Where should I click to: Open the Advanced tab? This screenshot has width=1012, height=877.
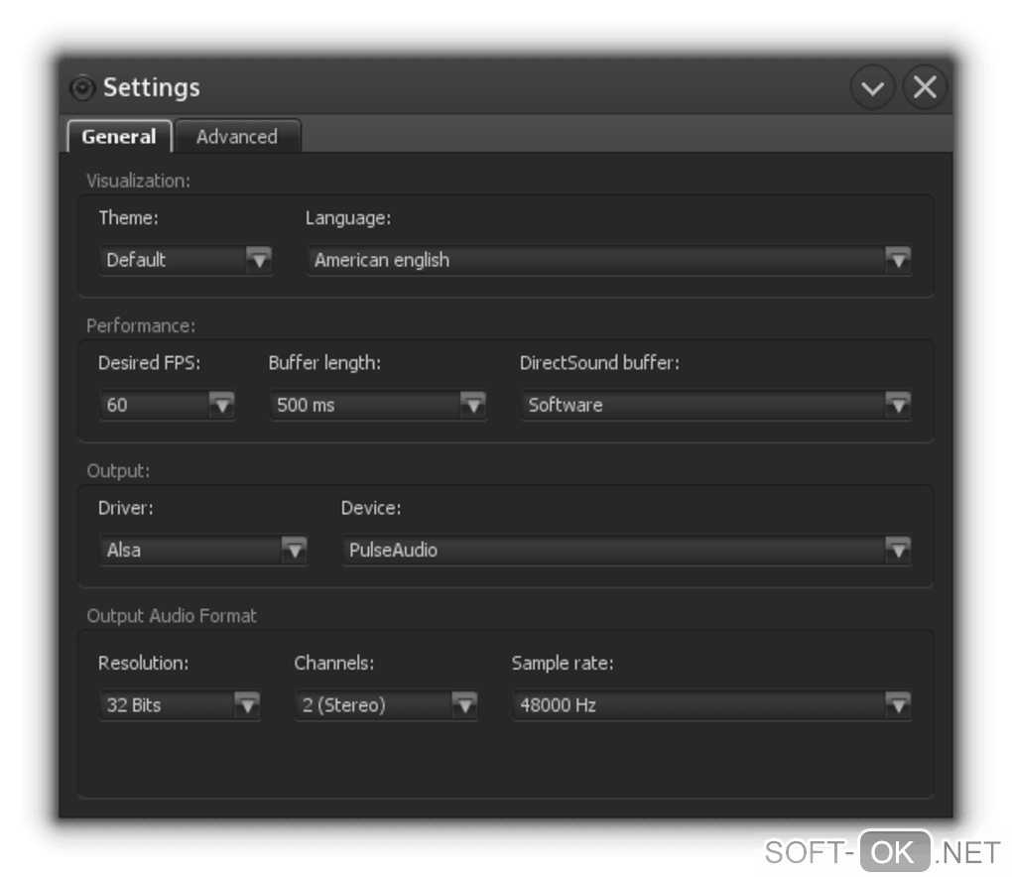pos(236,137)
